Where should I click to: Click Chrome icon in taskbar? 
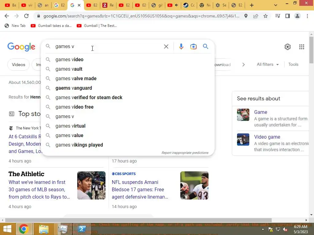click(24, 229)
